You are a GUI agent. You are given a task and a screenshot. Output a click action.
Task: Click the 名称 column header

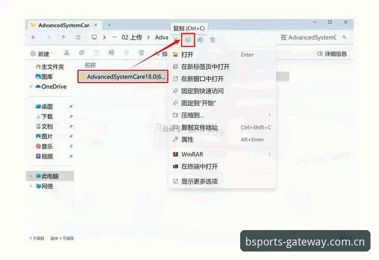[90, 65]
